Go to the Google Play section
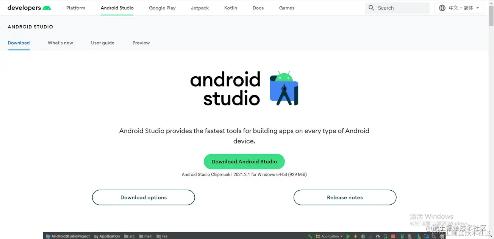The height and width of the screenshot is (239, 494). click(x=162, y=8)
